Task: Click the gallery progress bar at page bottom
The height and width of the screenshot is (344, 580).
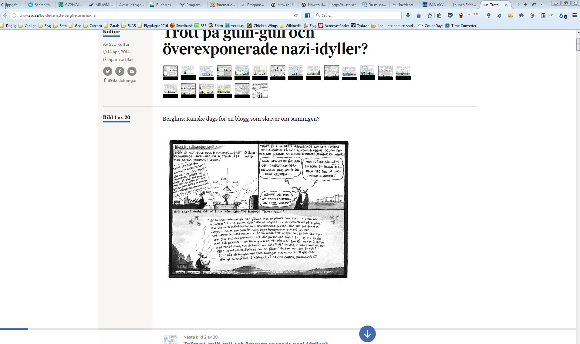Action: 288,329
